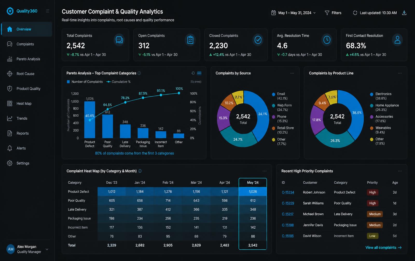
Task: Go to Pareto Analysis in sidebar
Action: click(x=27, y=59)
